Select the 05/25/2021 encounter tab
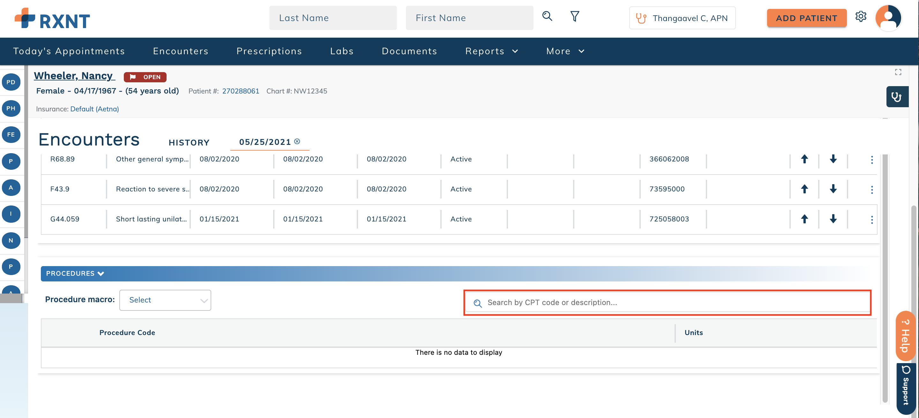The width and height of the screenshot is (919, 418). 265,142
